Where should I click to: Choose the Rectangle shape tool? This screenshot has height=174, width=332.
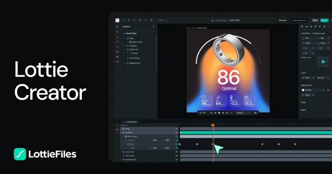[134, 20]
